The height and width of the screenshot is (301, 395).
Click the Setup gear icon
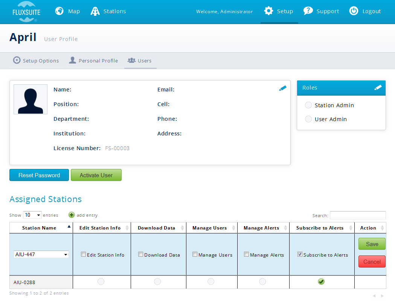(x=268, y=11)
